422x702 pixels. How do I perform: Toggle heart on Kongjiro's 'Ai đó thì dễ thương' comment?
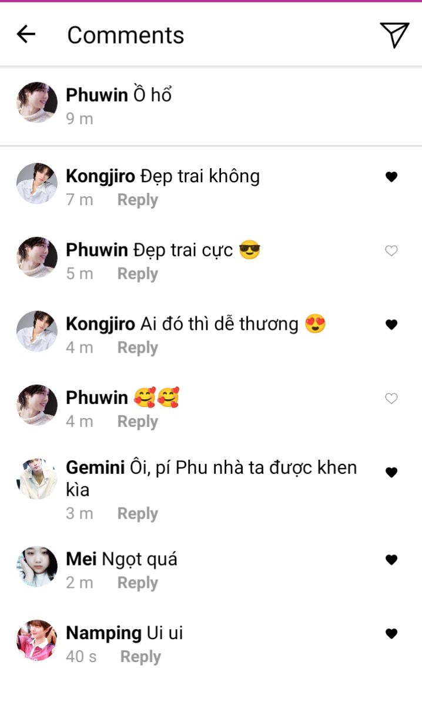pos(391,325)
